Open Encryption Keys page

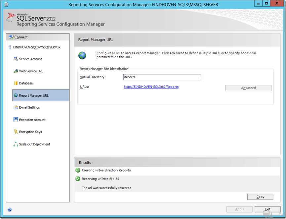point(30,132)
